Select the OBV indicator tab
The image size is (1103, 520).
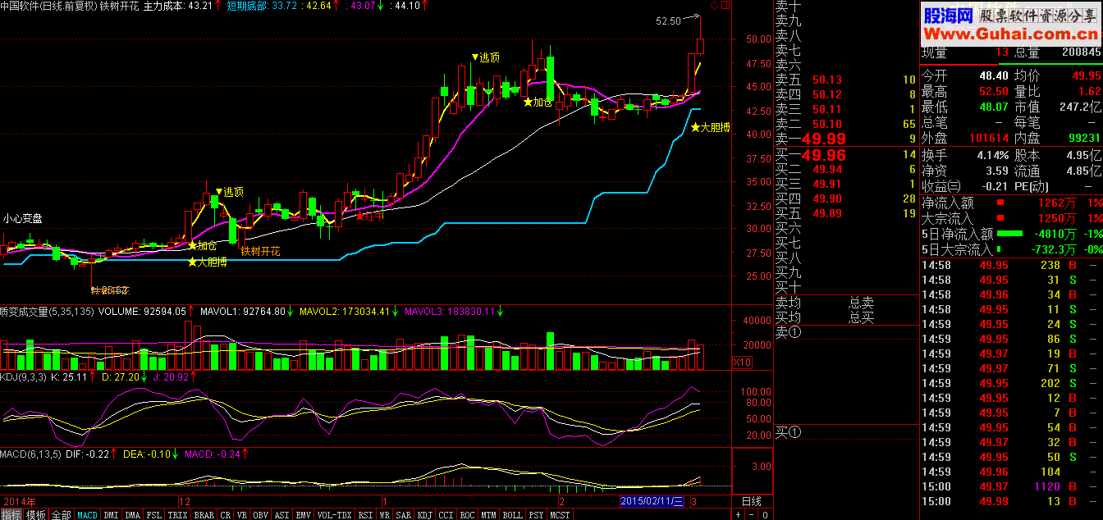click(x=261, y=514)
